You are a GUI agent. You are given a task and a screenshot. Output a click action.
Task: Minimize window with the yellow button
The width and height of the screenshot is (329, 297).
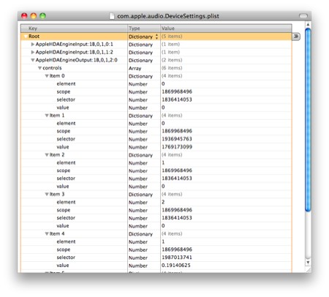point(34,16)
